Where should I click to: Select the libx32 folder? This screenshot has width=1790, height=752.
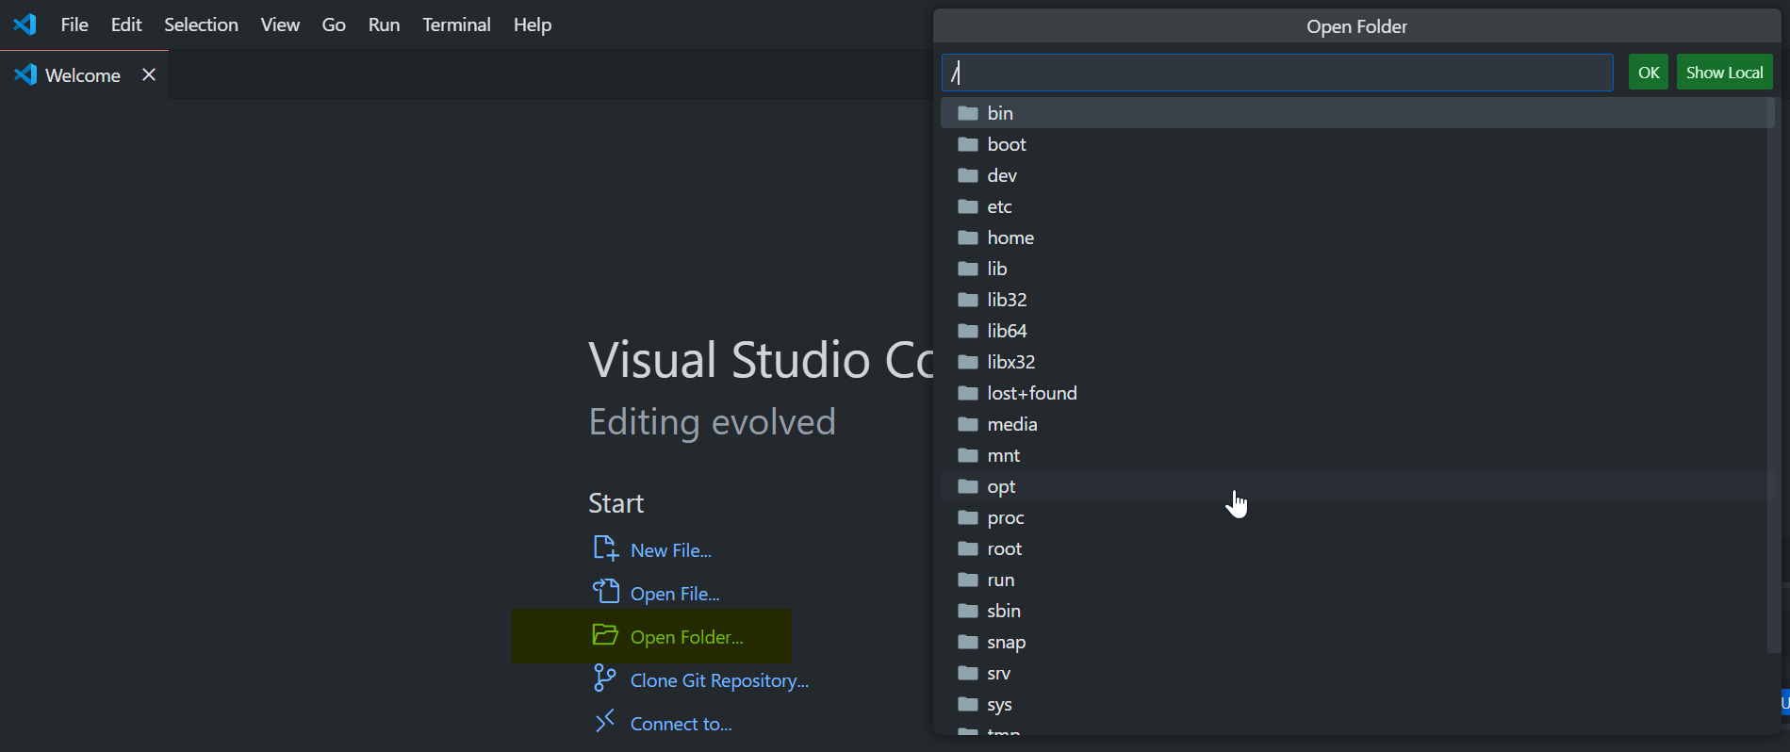[x=1357, y=362]
